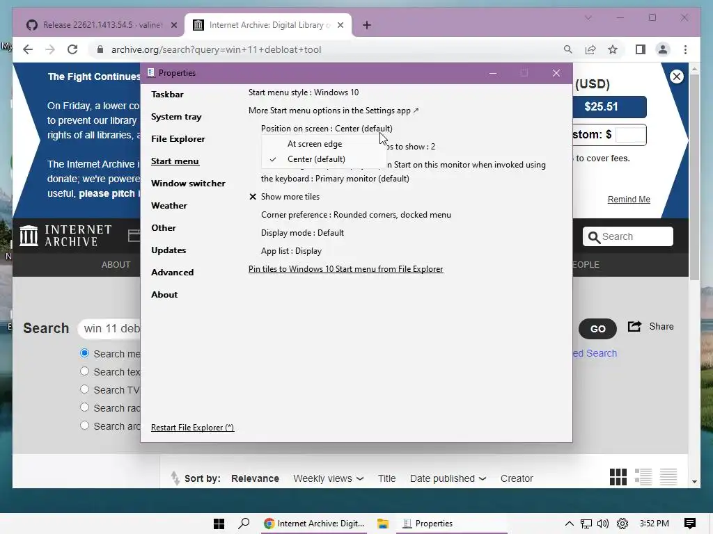Click the Remind Me link

tap(629, 200)
